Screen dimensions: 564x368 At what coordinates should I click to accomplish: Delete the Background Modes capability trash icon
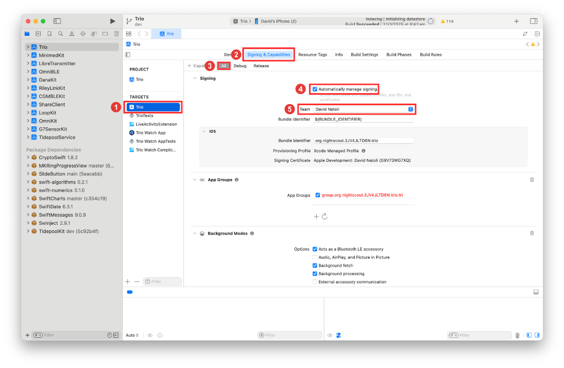coord(532,233)
